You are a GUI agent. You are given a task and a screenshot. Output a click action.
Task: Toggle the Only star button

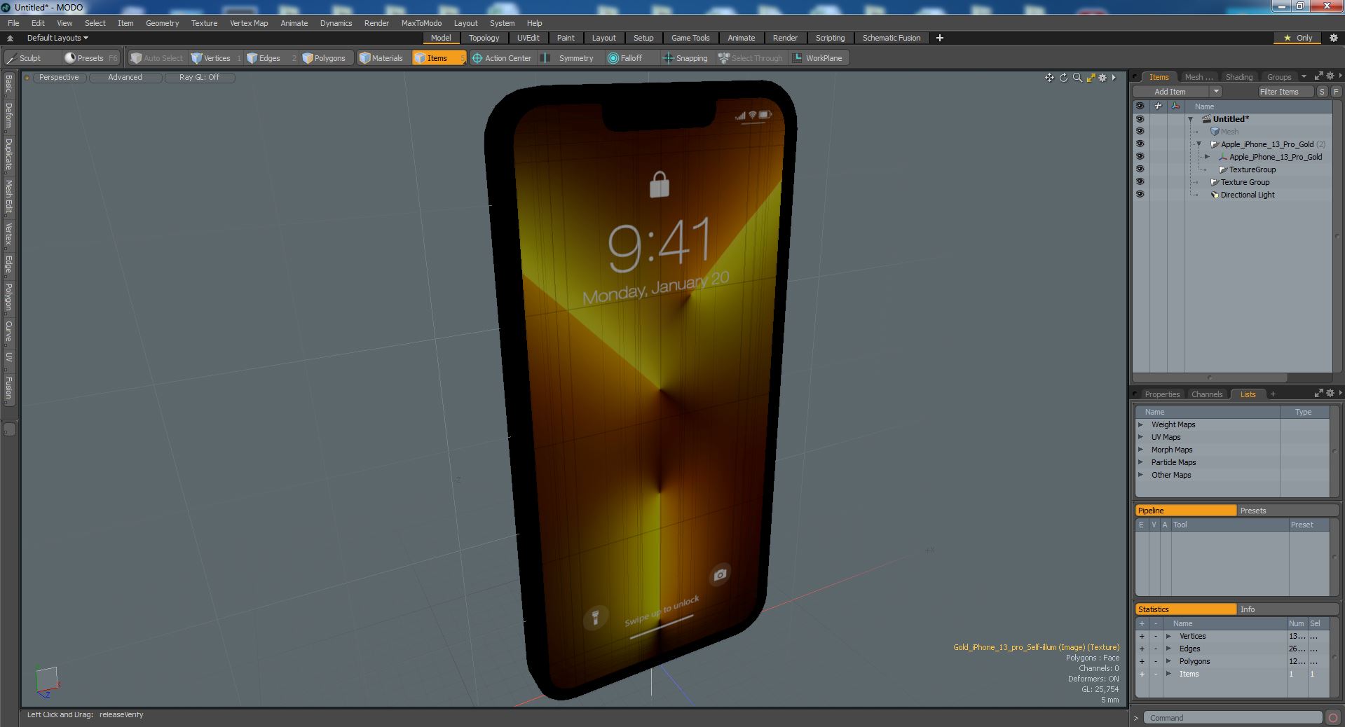(1297, 38)
